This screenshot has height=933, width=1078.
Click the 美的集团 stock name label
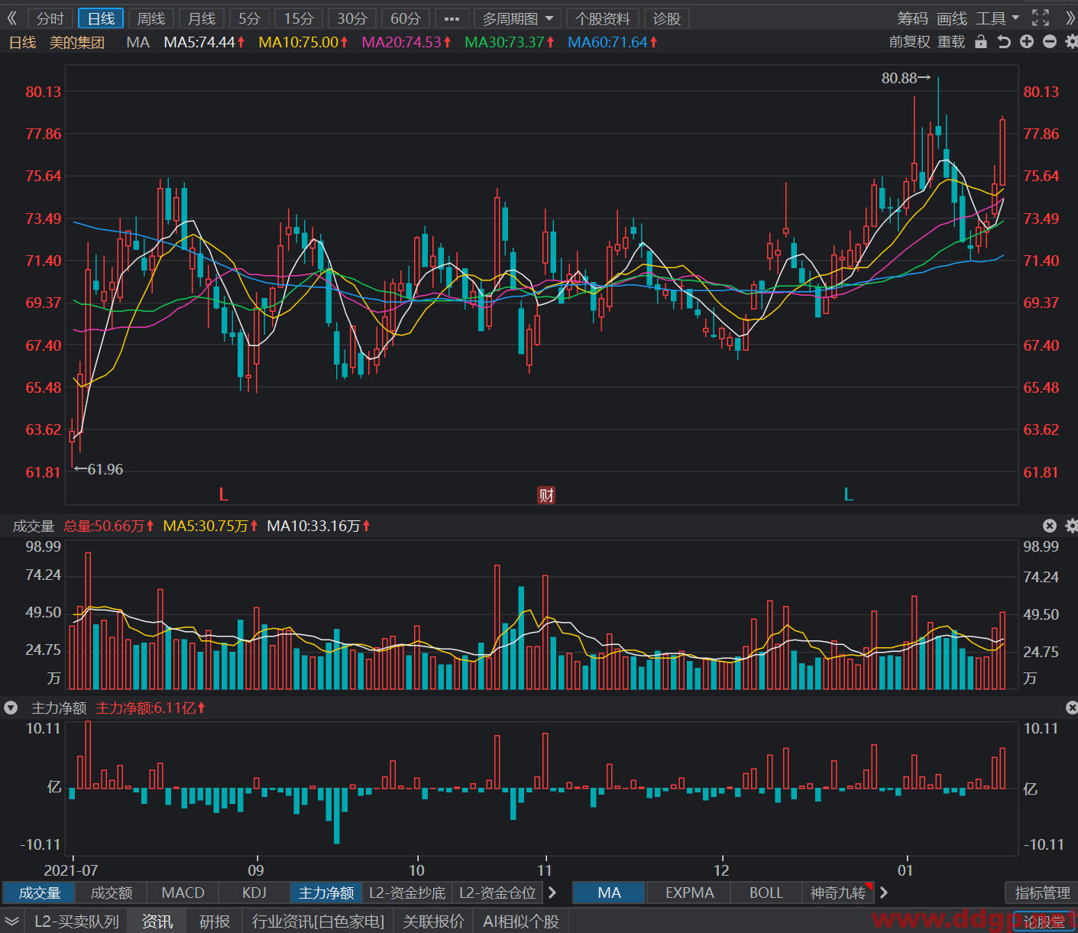pos(77,43)
